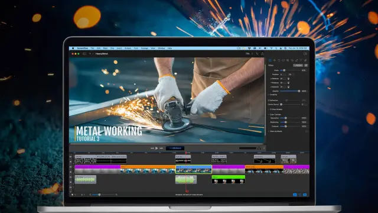The image size is (378, 213).
Task: Click the sidebar layout icon beside window controls
Action: click(x=84, y=54)
